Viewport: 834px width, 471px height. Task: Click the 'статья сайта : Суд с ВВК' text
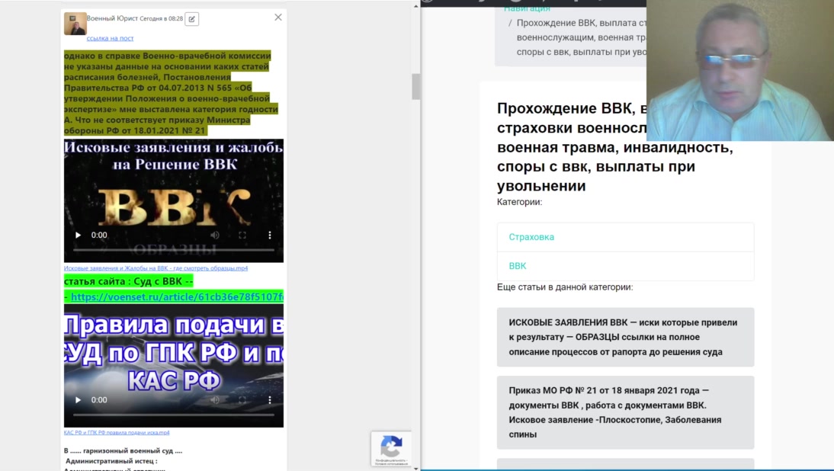[x=128, y=281]
